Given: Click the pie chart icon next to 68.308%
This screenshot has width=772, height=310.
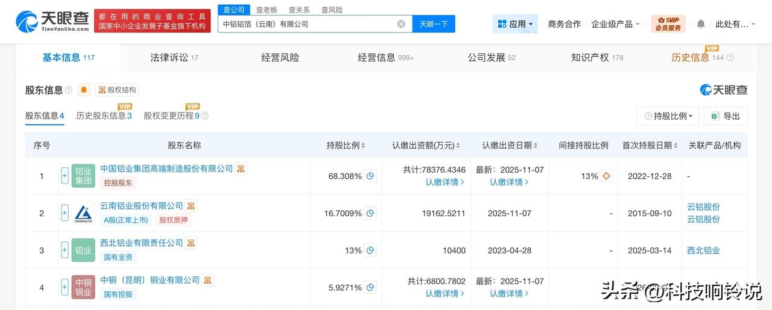Looking at the screenshot, I should (370, 176).
